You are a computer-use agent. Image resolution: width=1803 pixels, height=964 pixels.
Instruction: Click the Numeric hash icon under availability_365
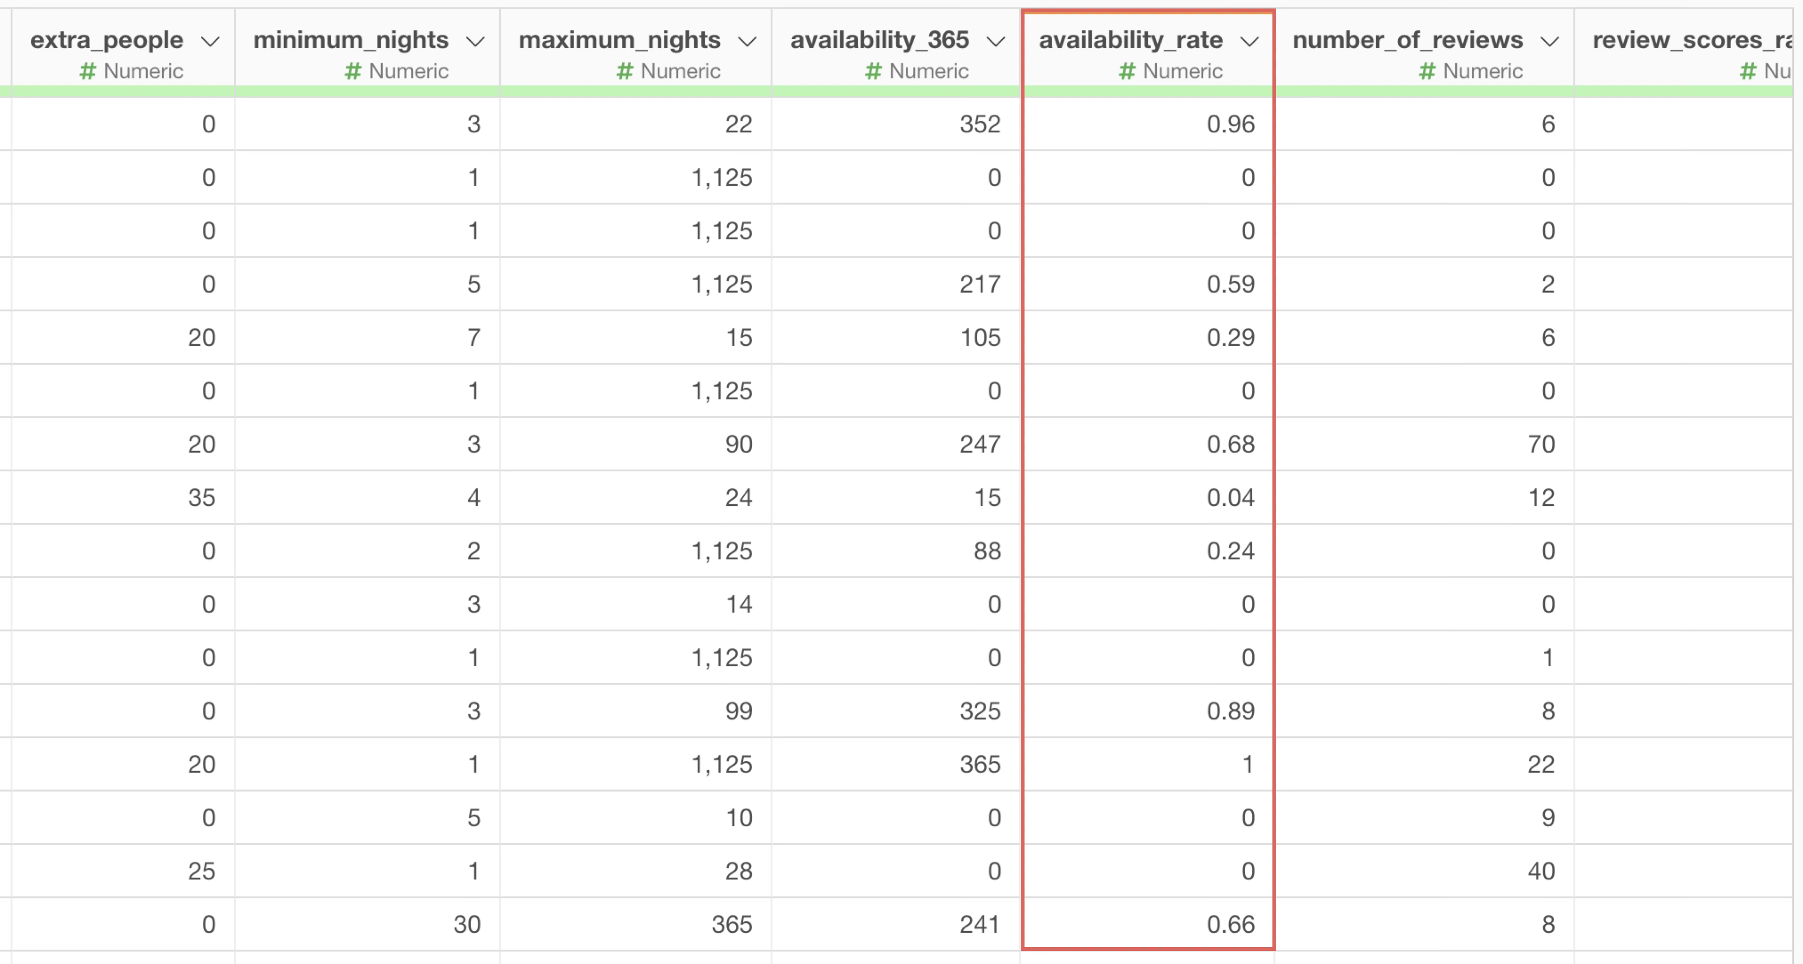(873, 71)
